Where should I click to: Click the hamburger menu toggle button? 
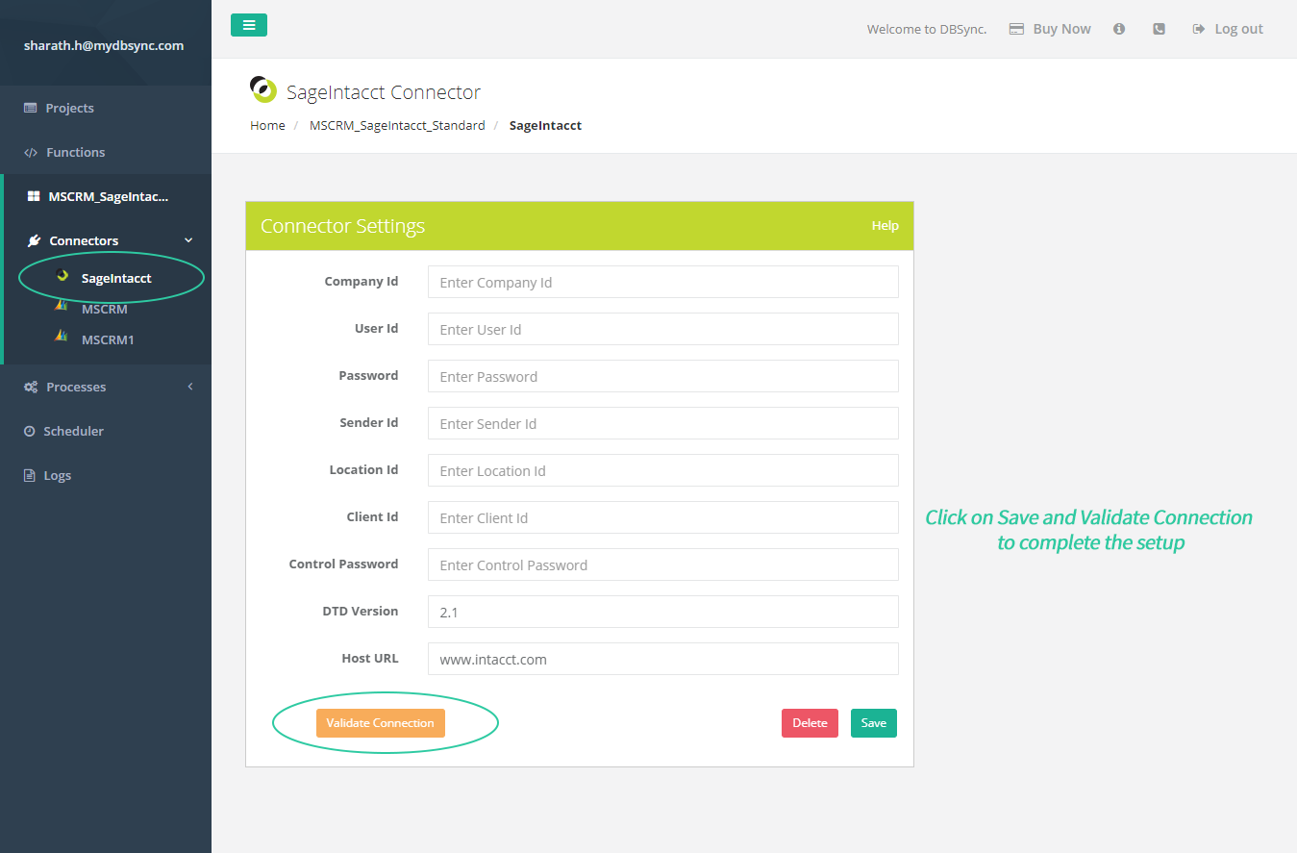248,25
